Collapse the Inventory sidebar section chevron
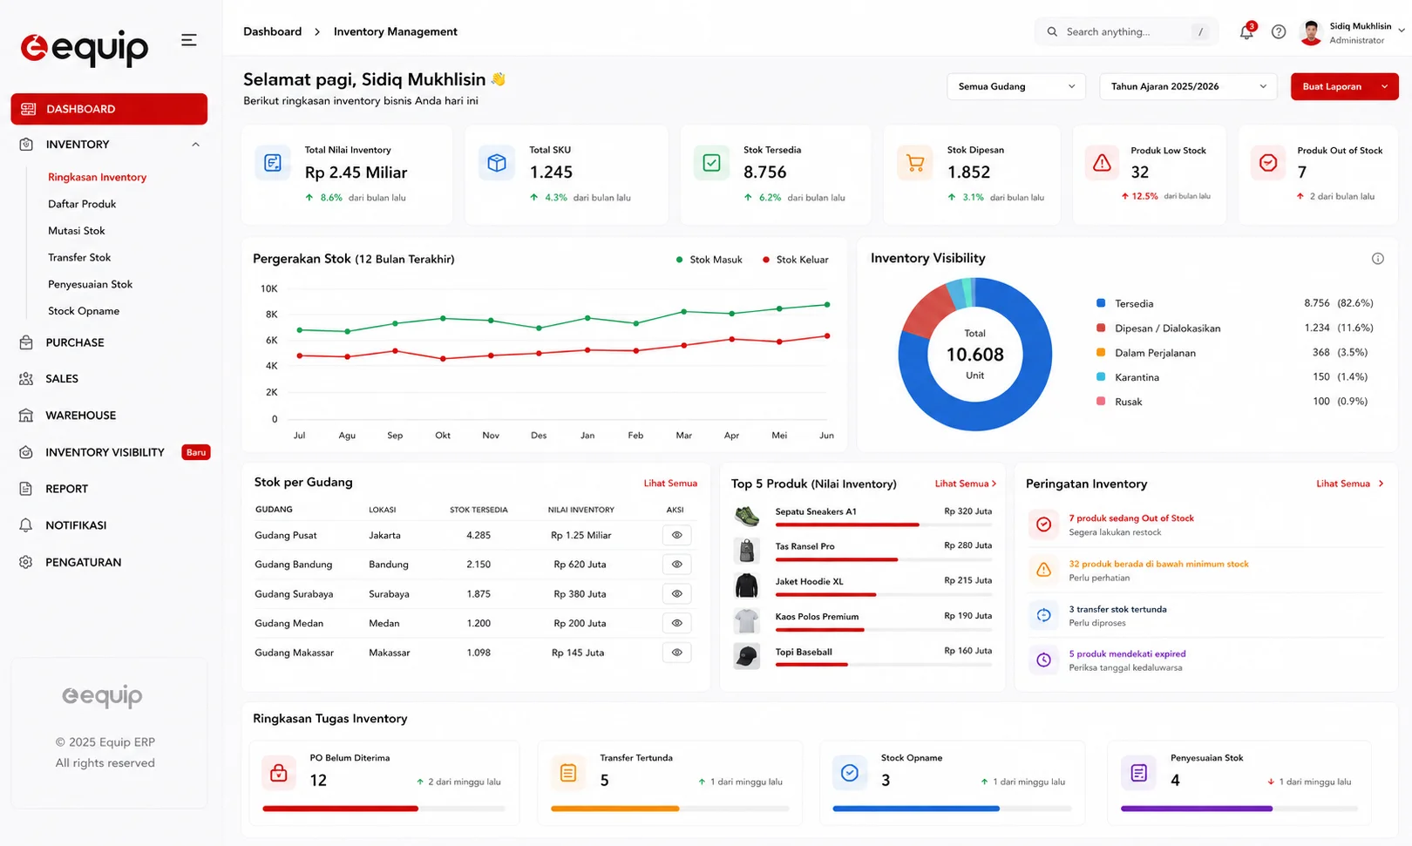 coord(195,145)
